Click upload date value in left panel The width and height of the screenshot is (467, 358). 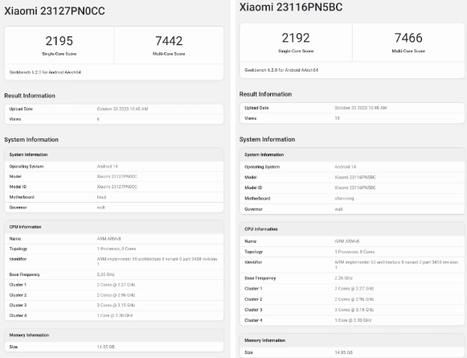(122, 109)
